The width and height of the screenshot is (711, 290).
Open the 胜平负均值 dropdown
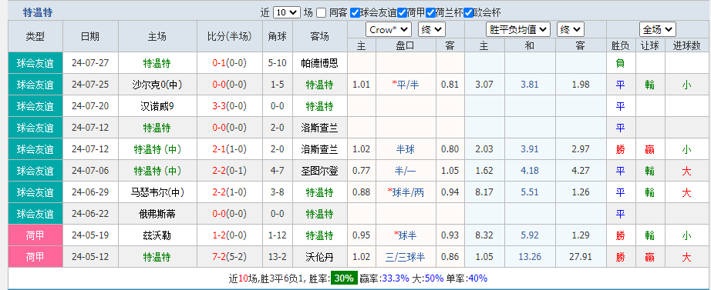[518, 30]
